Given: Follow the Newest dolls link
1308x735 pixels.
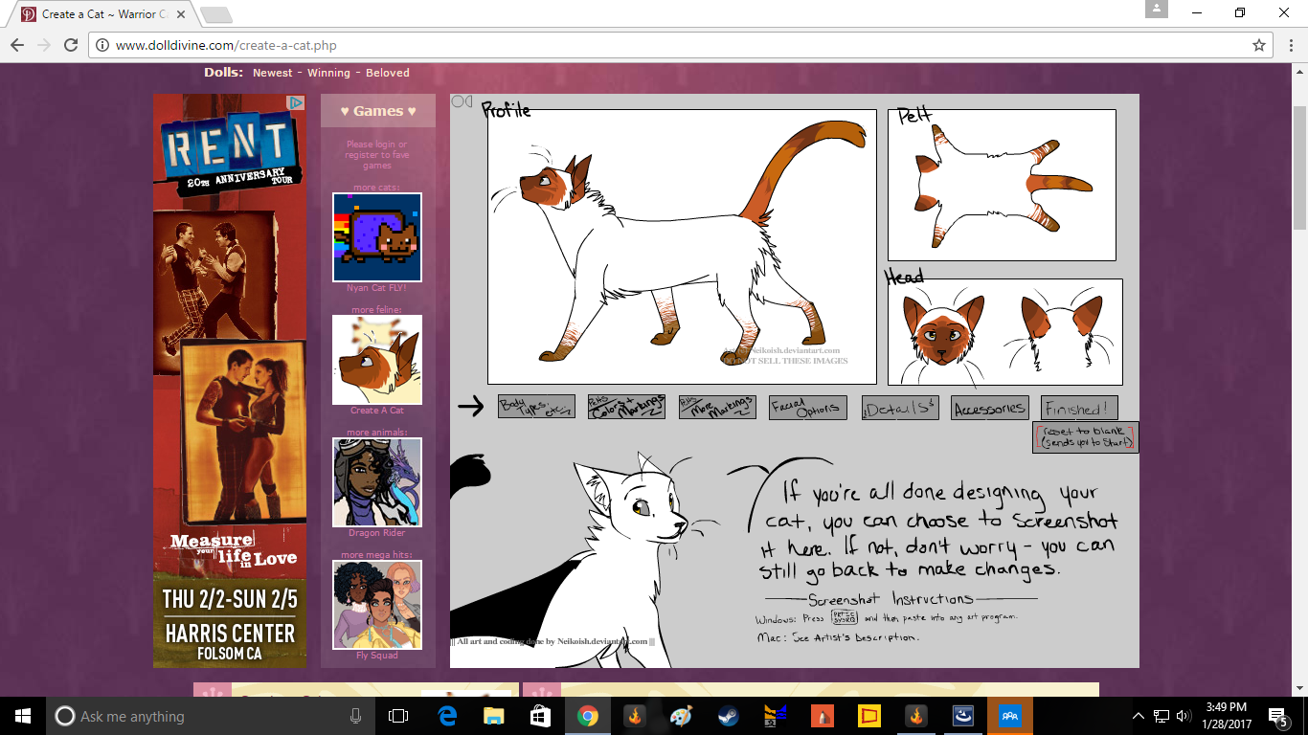Looking at the screenshot, I should pos(273,73).
